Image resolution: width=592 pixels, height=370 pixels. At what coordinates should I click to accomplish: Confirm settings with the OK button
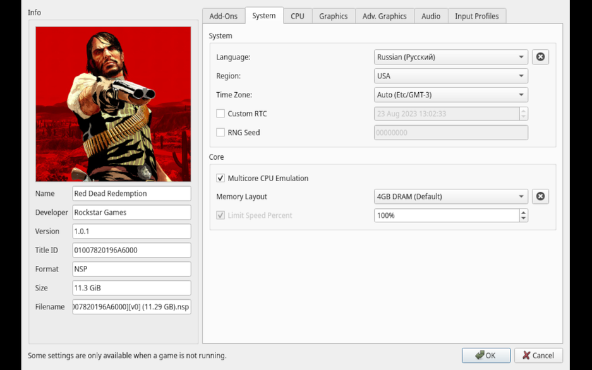pyautogui.click(x=486, y=355)
